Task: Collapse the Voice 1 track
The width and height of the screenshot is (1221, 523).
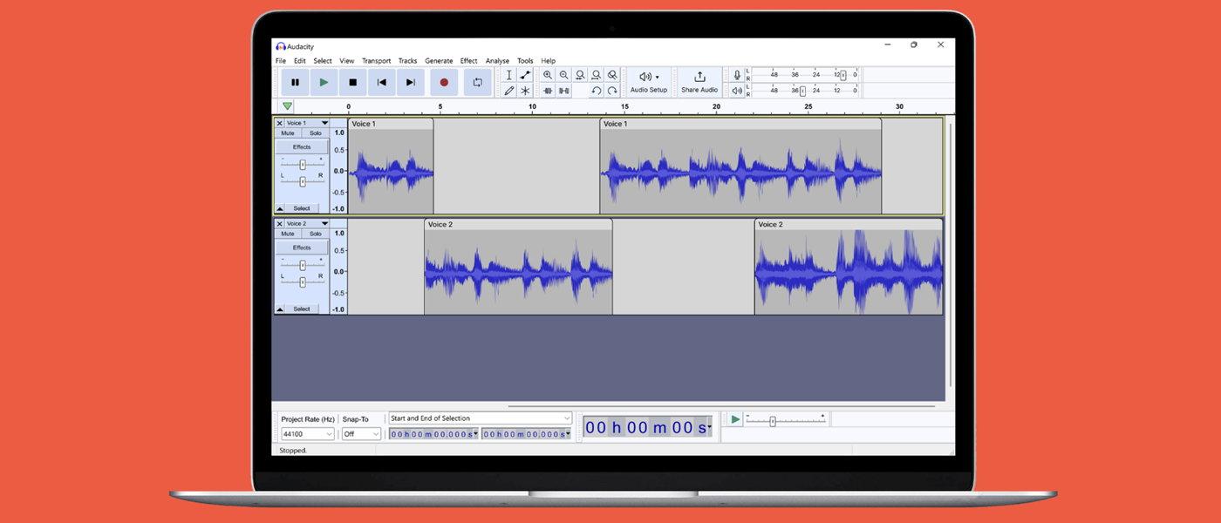Action: [280, 209]
